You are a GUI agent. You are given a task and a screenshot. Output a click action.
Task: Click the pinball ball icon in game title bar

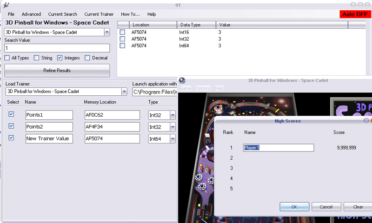[x=182, y=80]
